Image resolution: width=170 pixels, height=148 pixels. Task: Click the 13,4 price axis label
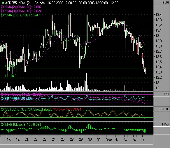coord(159,14)
